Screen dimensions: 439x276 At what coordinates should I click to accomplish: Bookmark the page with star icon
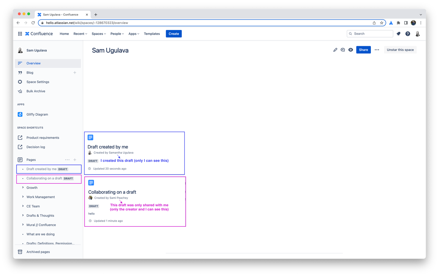[381, 23]
